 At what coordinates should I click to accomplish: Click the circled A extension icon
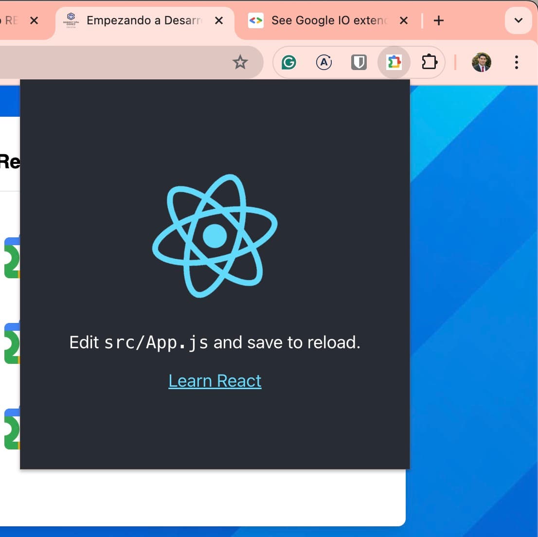324,62
